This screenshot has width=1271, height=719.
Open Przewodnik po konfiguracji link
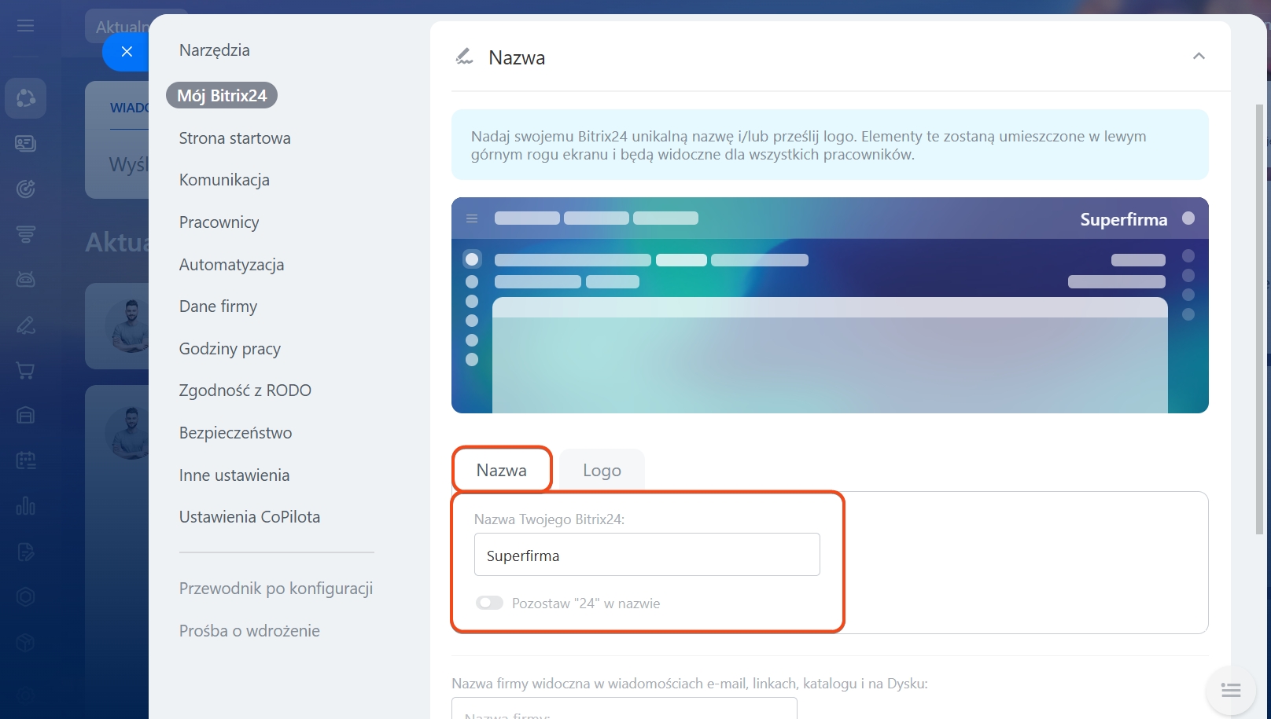[276, 589]
